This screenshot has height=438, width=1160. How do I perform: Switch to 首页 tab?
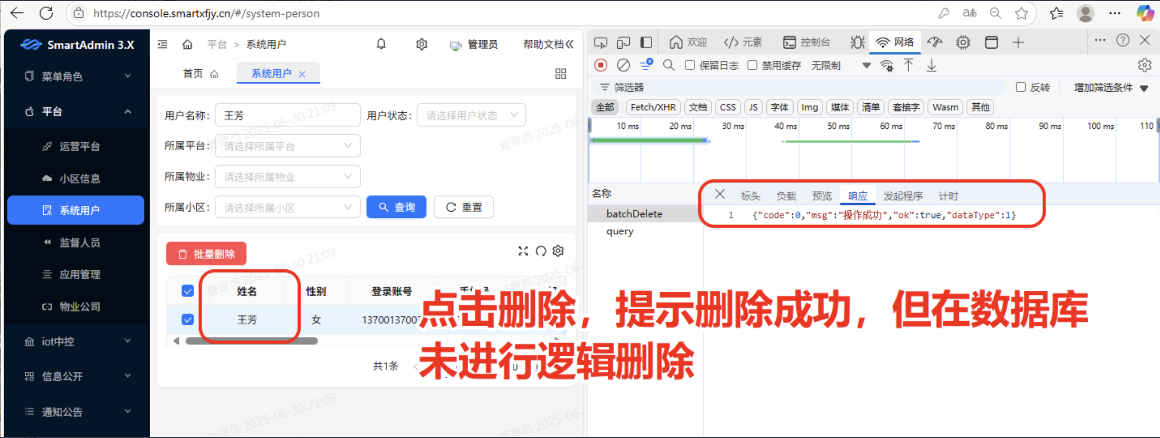[x=200, y=74]
